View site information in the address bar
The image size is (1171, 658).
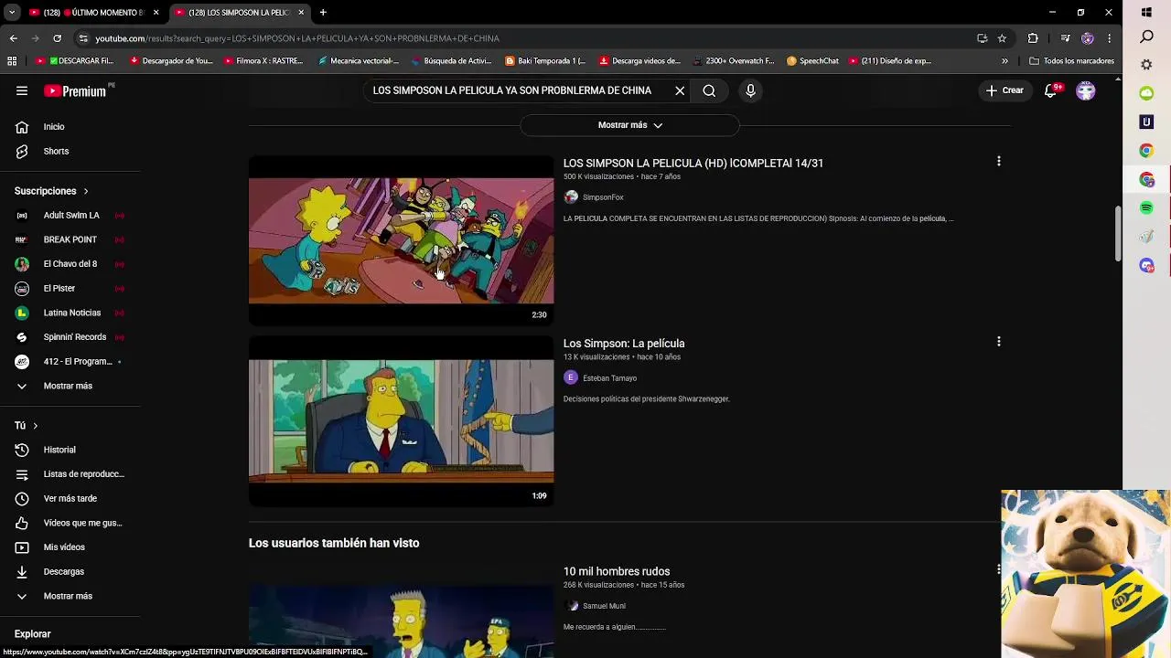pyautogui.click(x=83, y=38)
